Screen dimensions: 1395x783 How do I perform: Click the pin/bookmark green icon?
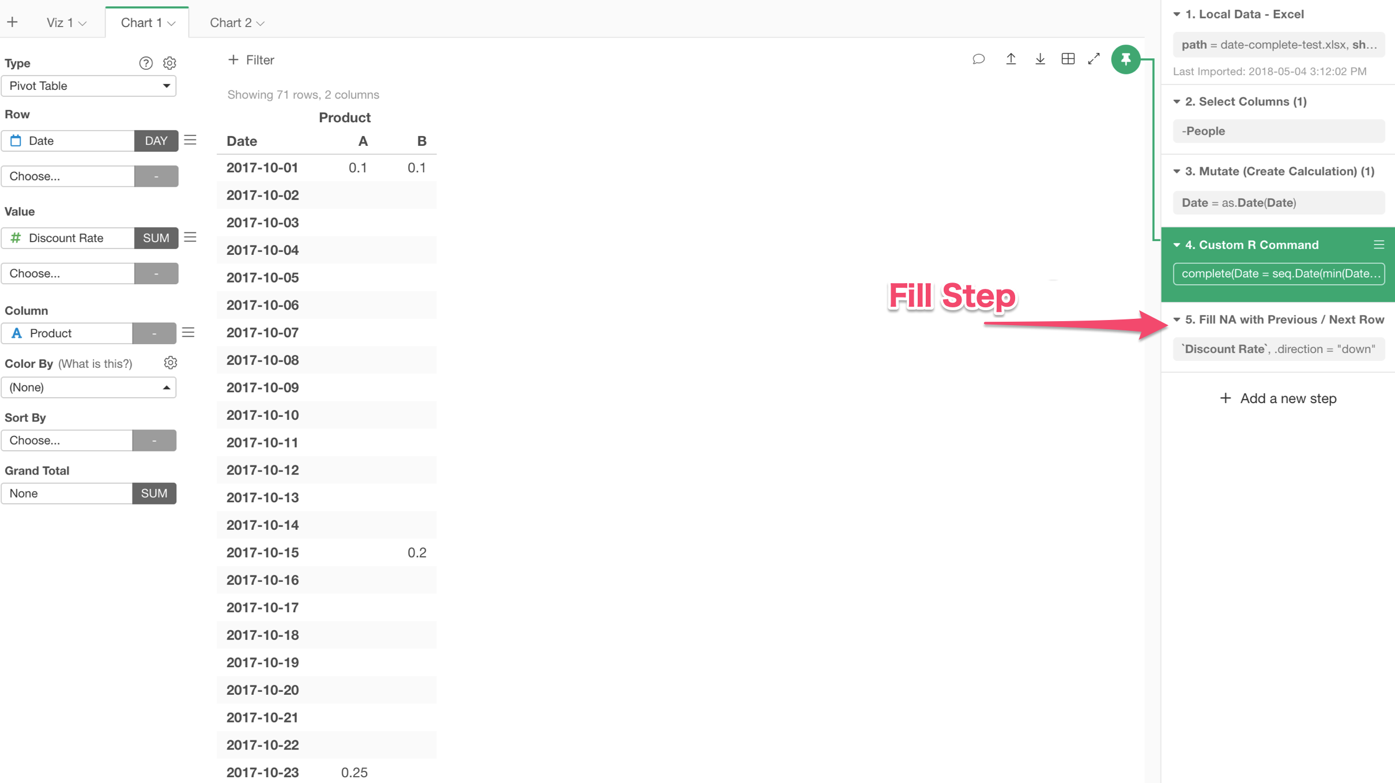click(1126, 58)
